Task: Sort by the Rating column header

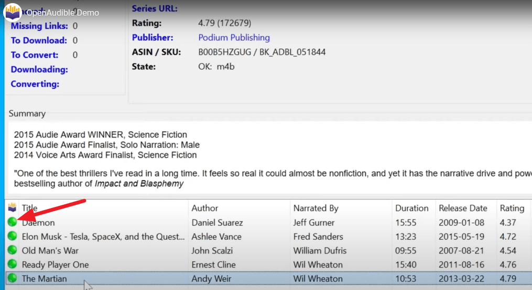Action: [512, 208]
